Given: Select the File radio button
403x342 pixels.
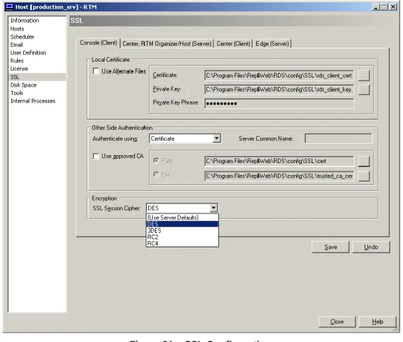Looking at the screenshot, I should 156,175.
